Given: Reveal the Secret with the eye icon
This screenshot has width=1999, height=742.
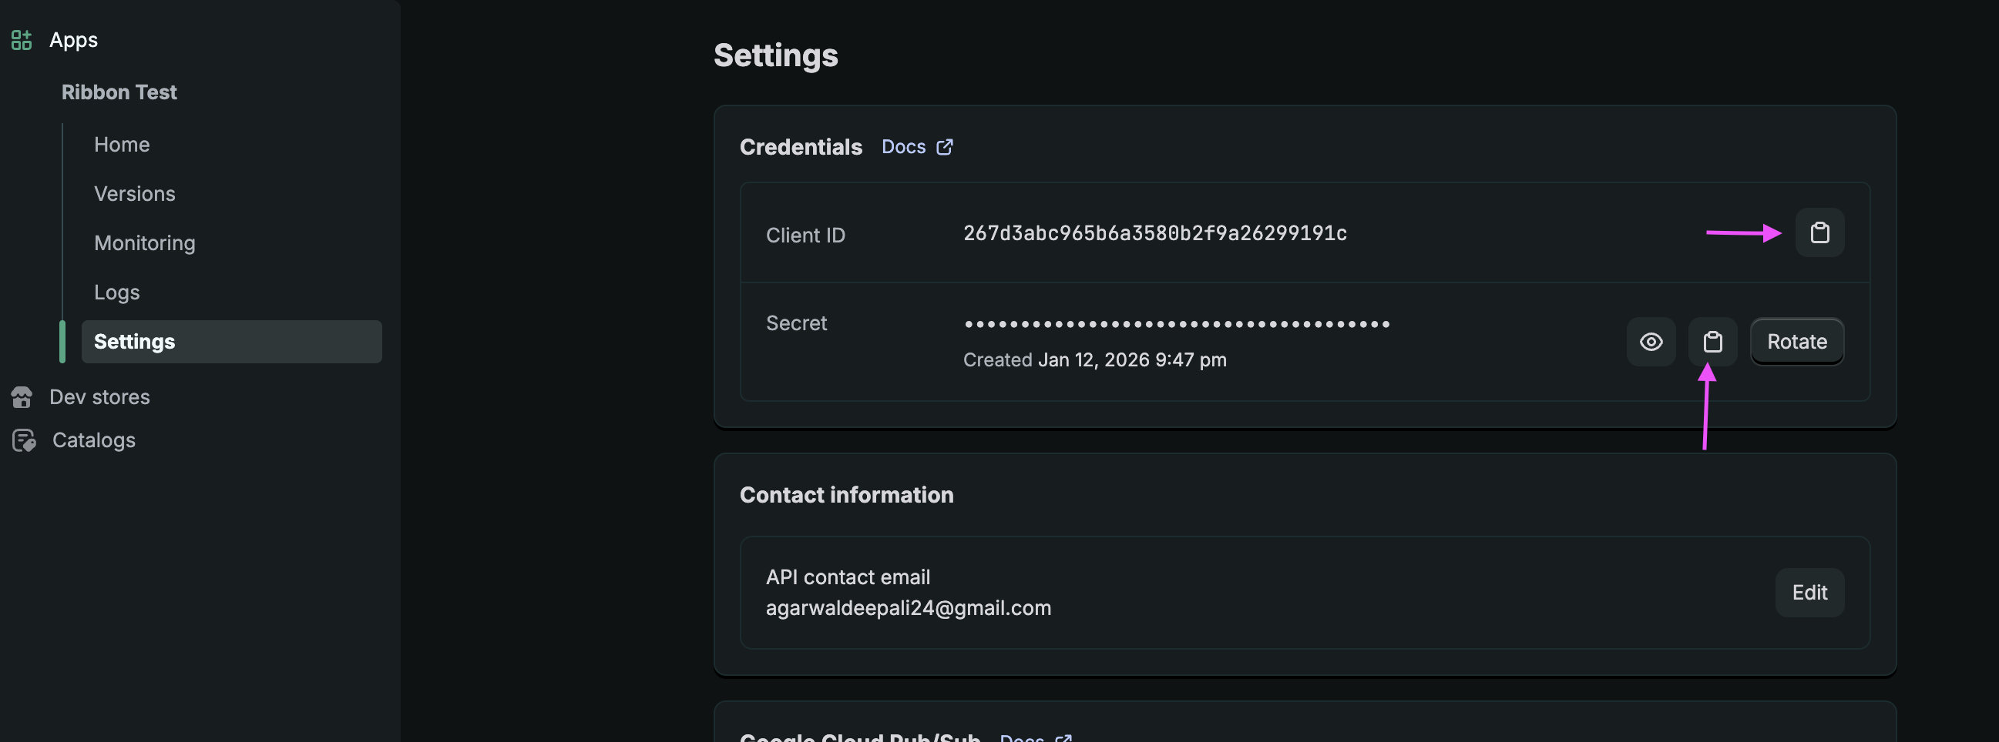Looking at the screenshot, I should pyautogui.click(x=1651, y=341).
